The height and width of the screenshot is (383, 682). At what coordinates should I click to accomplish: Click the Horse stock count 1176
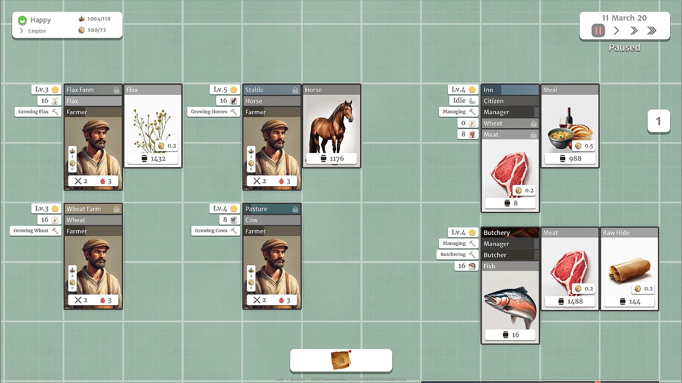(332, 159)
